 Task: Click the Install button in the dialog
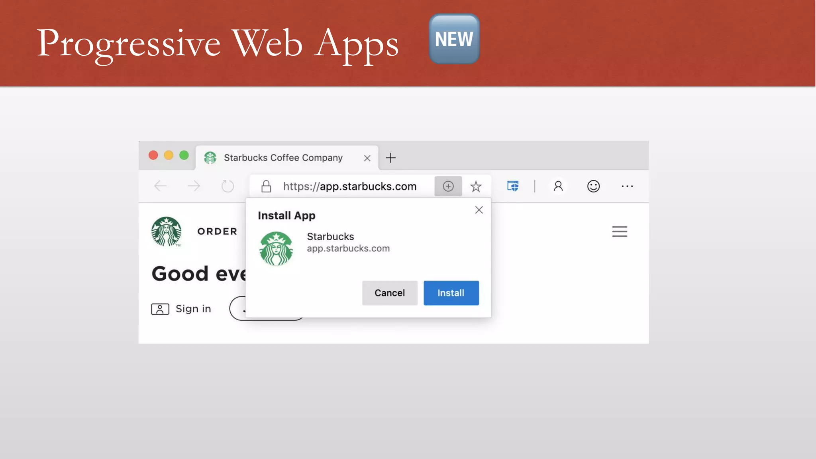pyautogui.click(x=451, y=293)
